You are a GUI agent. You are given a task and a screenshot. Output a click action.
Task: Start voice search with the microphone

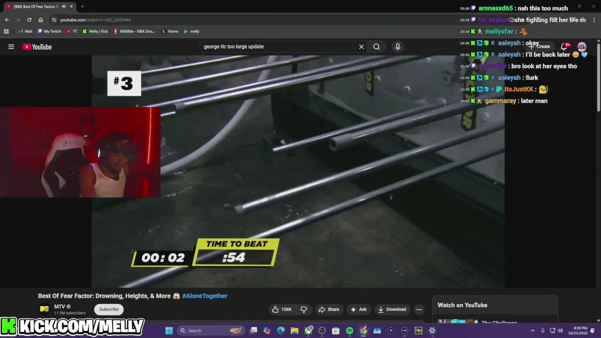click(x=398, y=47)
